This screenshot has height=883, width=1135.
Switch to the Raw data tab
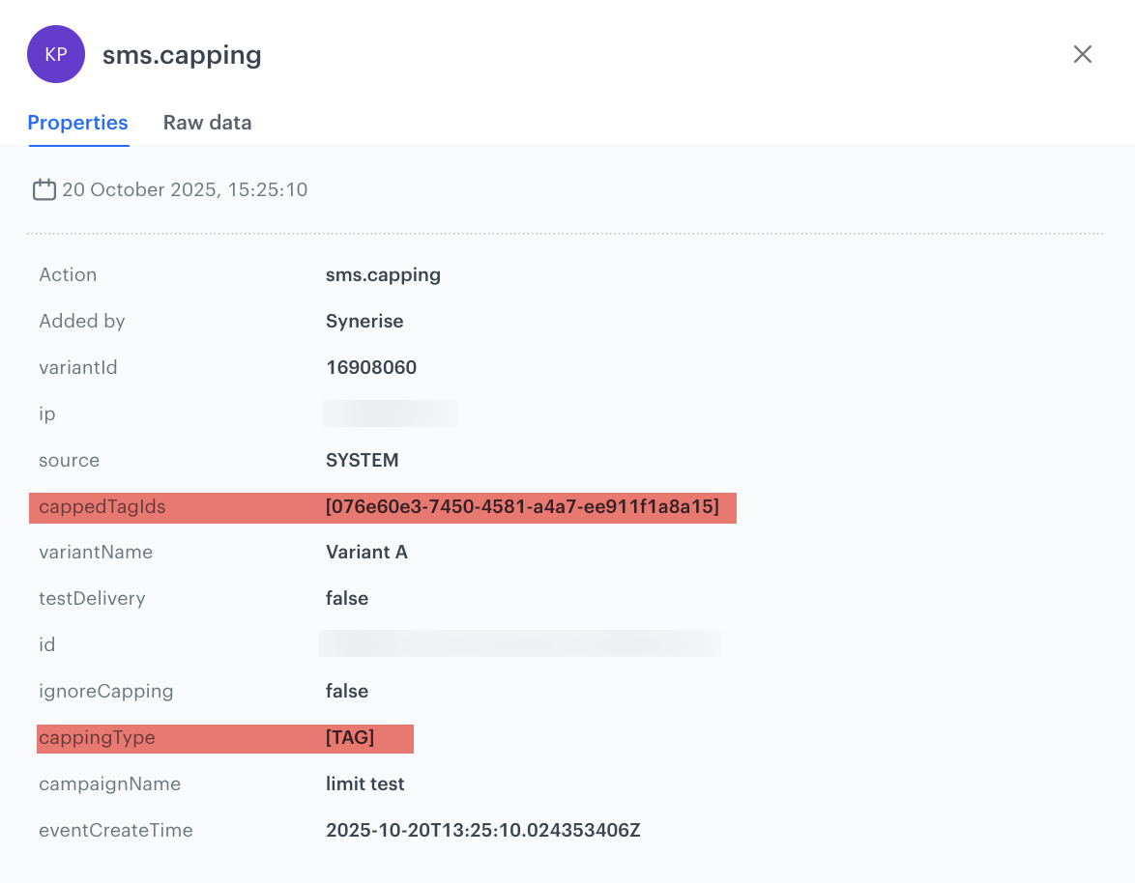pyautogui.click(x=207, y=123)
